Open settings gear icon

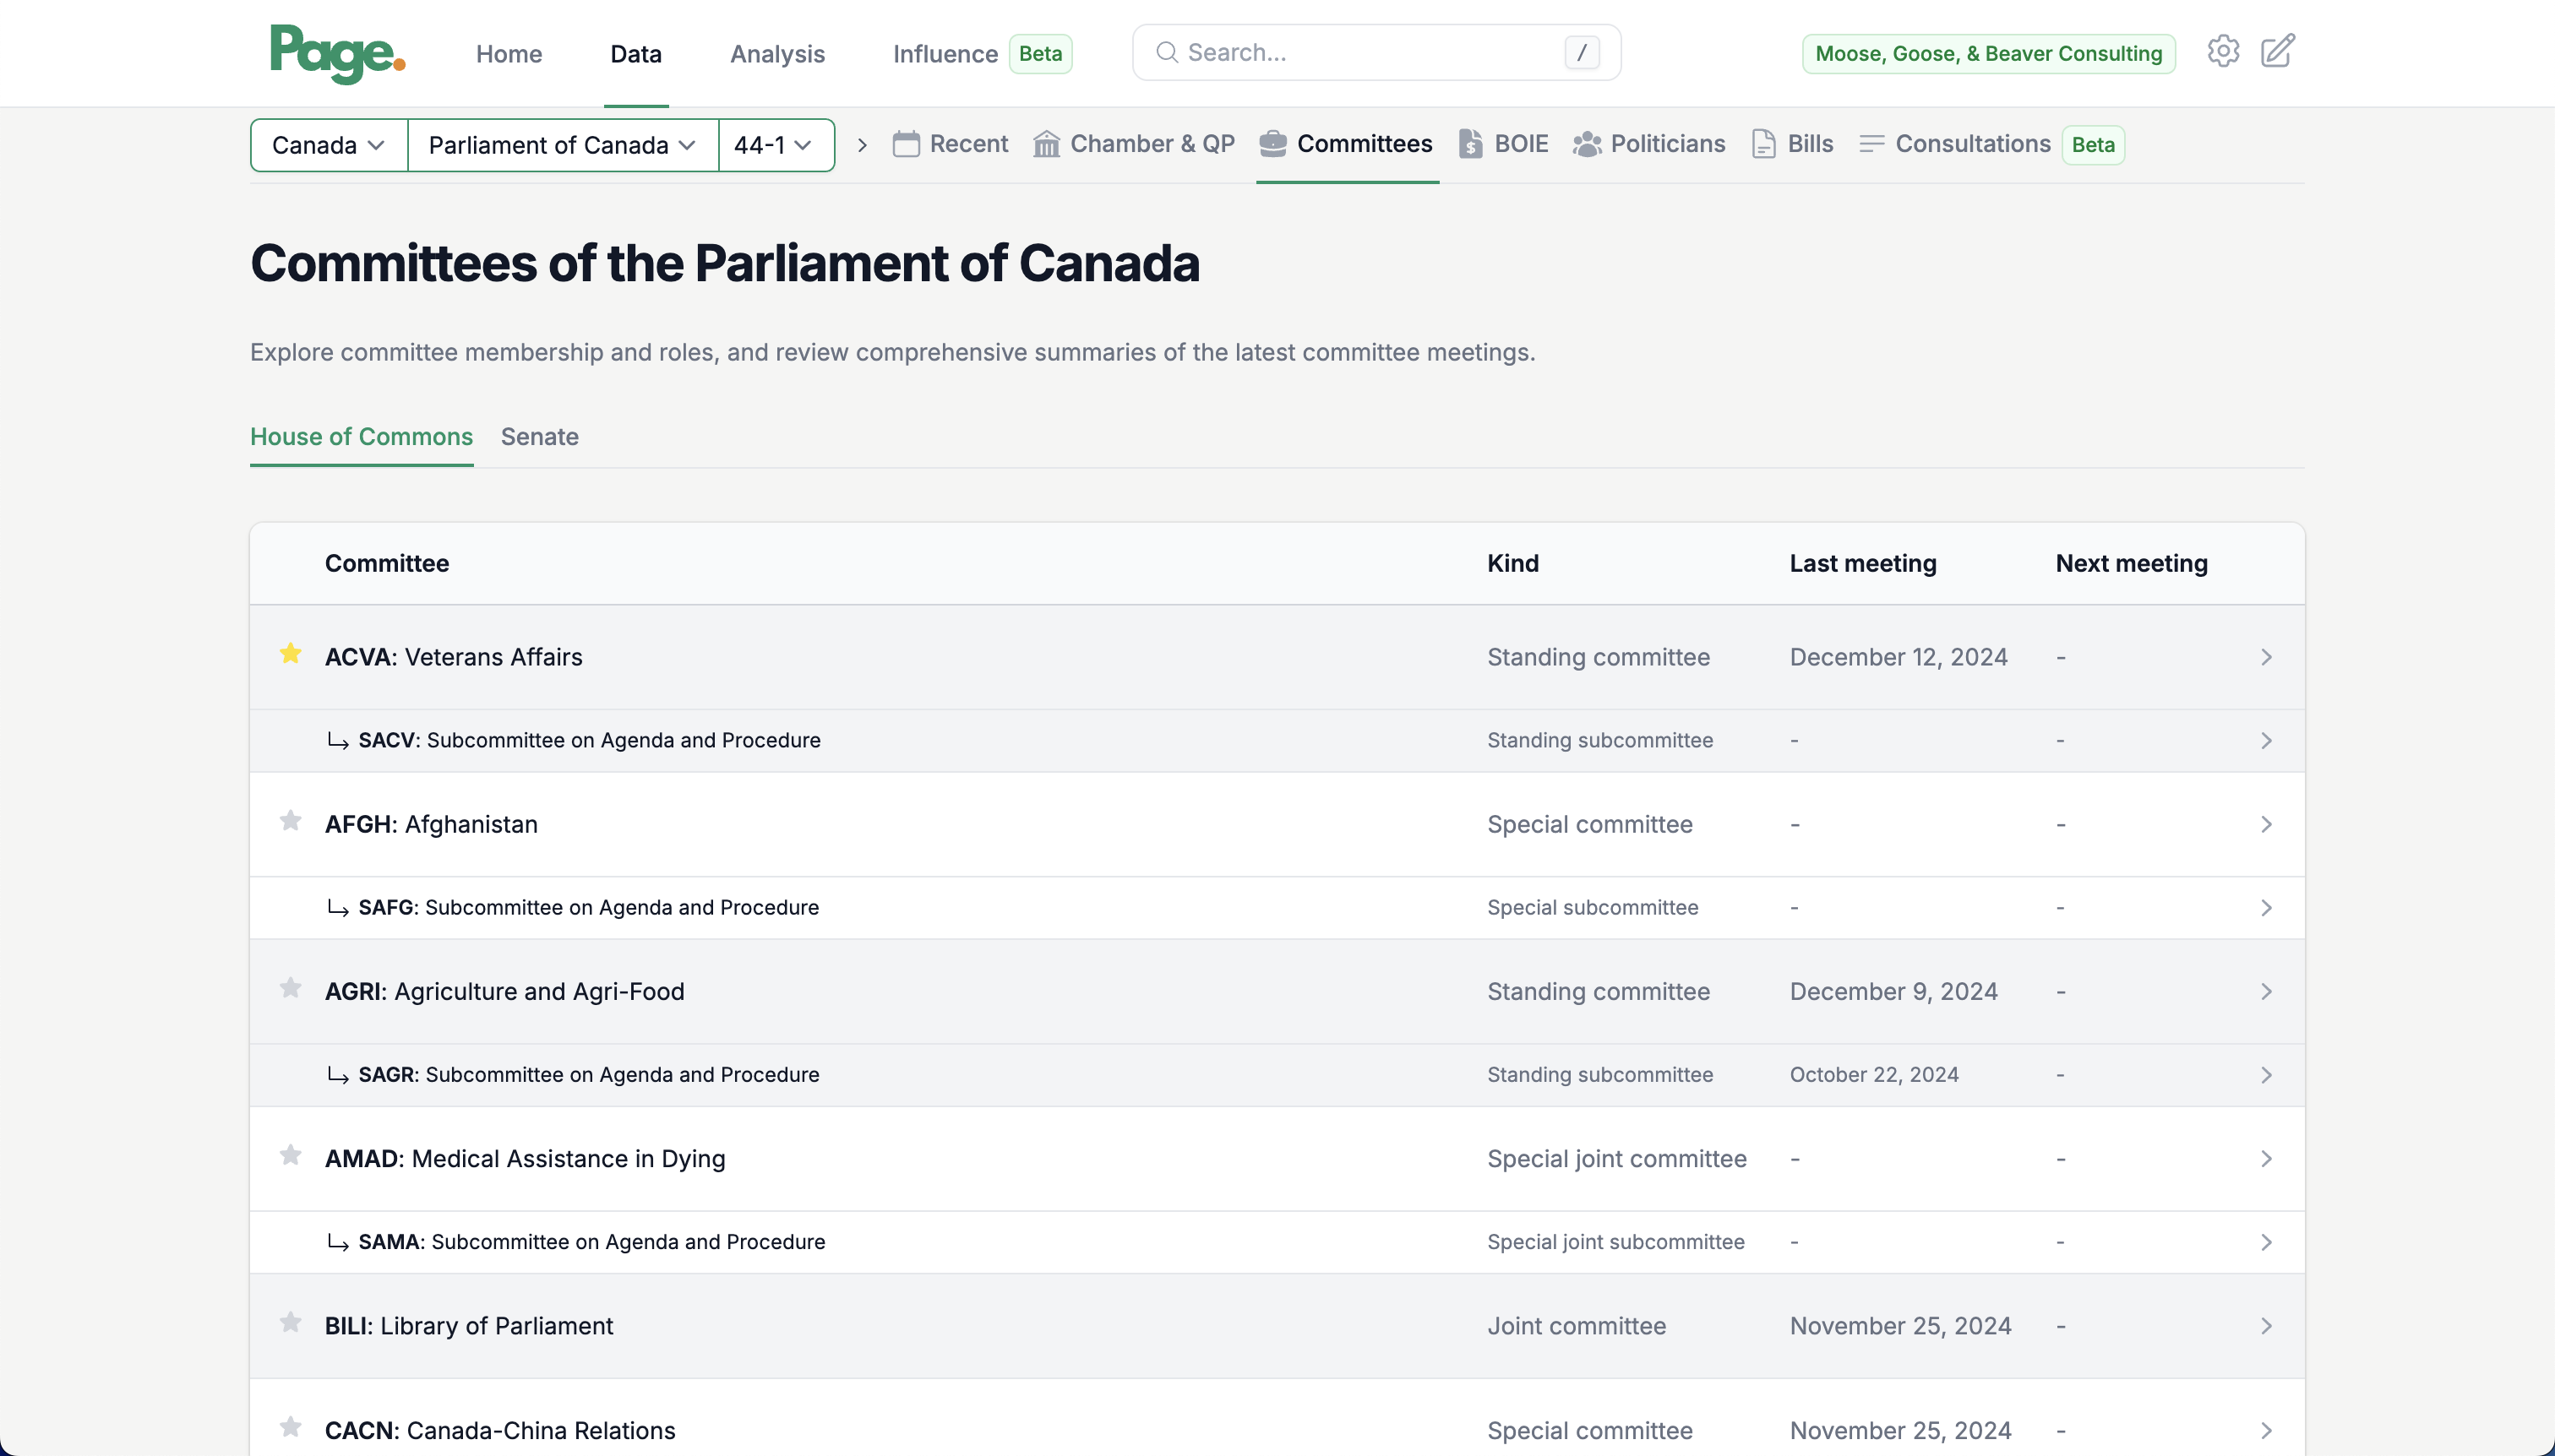[2223, 52]
